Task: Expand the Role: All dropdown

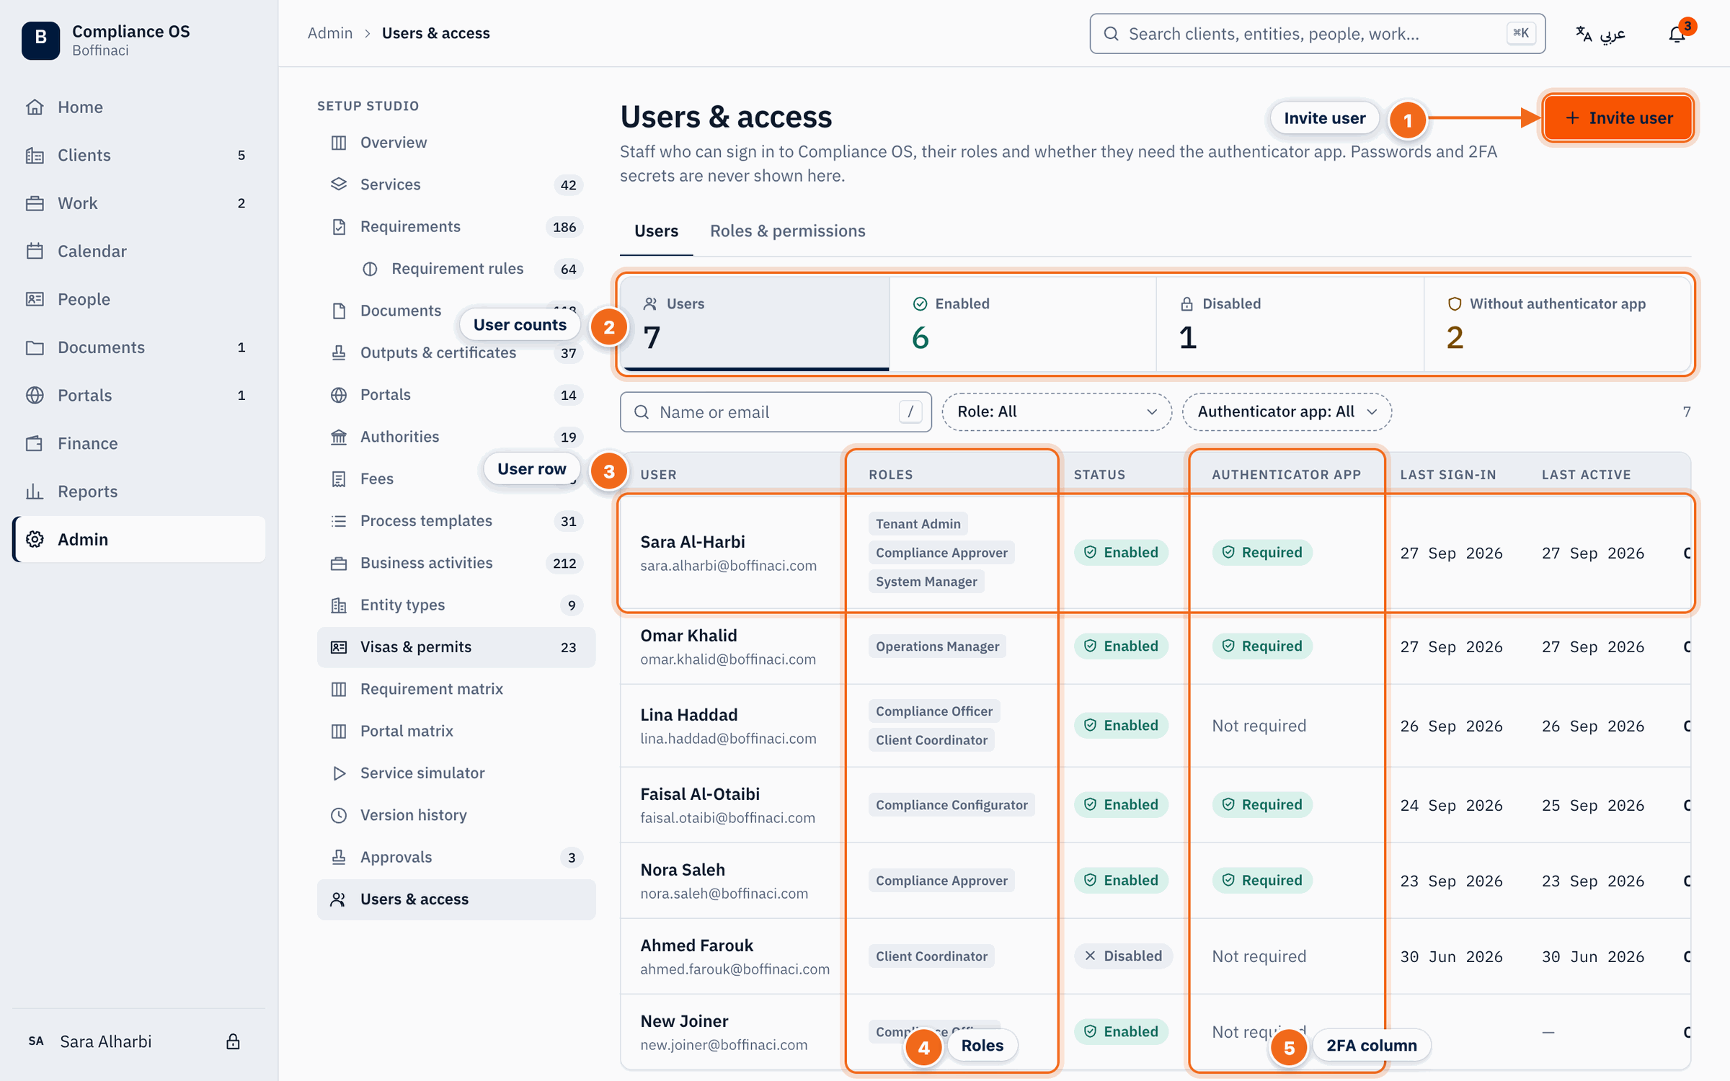Action: coord(1057,412)
